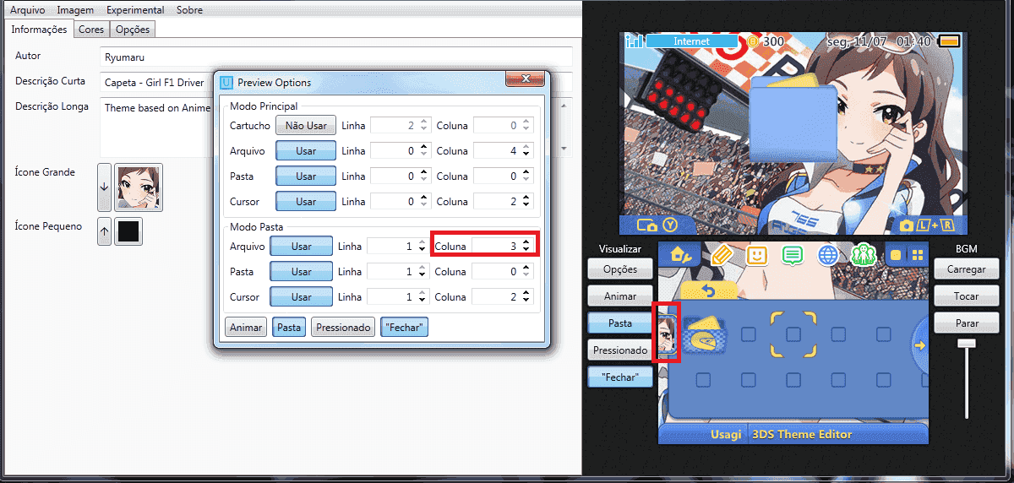1014x483 pixels.
Task: Toggle Animar in the Preview Options dialog
Action: pos(246,328)
